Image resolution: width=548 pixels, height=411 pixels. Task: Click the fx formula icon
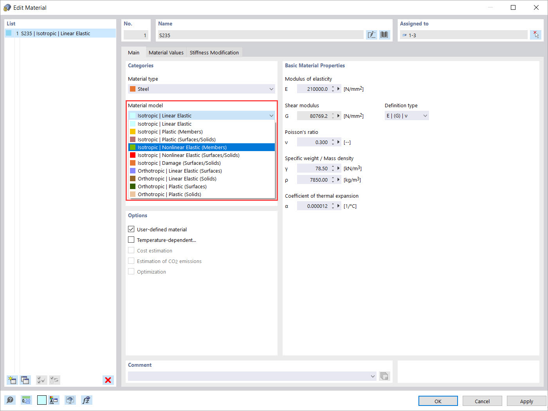87,400
